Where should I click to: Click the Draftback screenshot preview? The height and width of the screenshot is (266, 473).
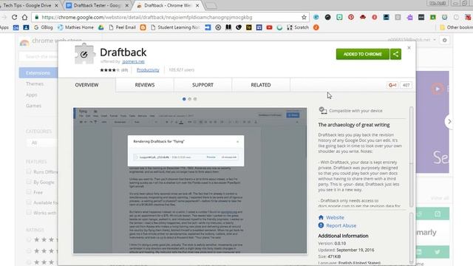[190, 180]
